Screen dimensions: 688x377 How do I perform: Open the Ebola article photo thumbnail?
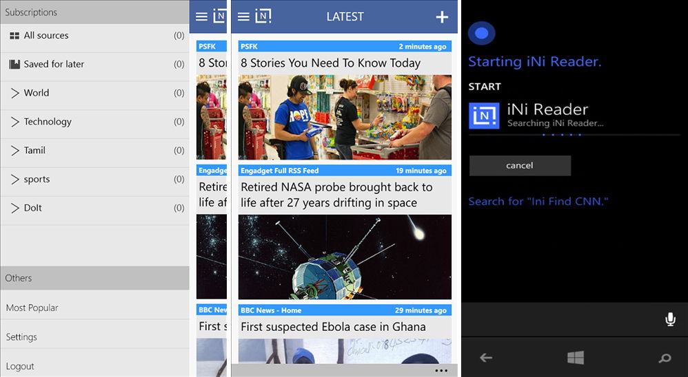345,351
